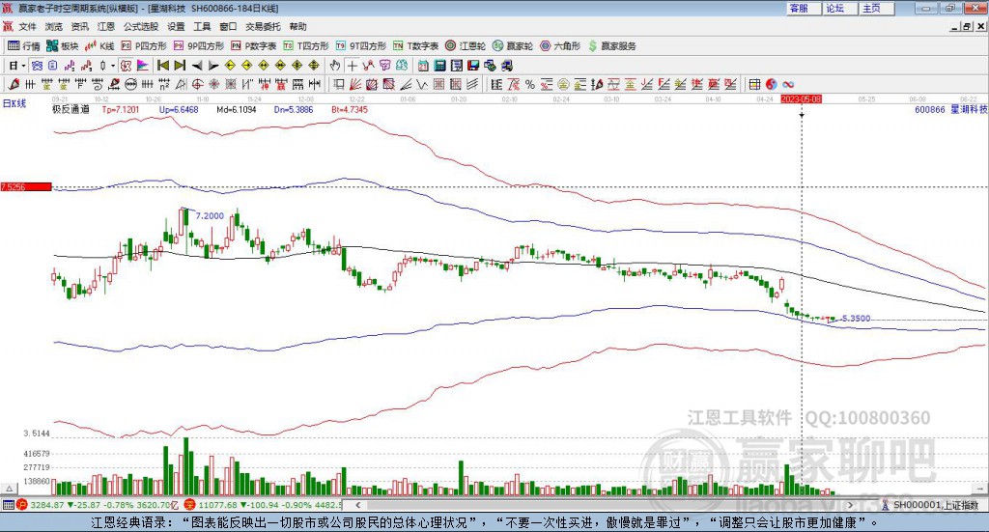Open 赢家服务 with dollar icon
This screenshot has height=532, width=989.
coord(611,46)
